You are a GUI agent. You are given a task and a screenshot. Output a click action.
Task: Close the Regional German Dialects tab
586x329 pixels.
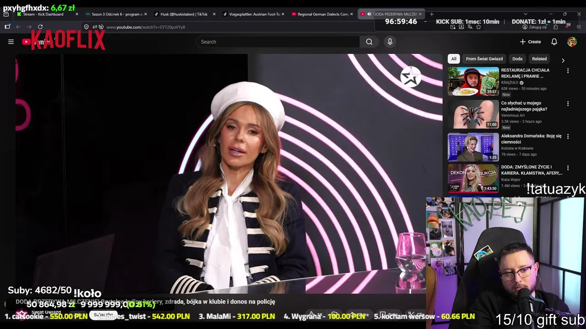(x=351, y=14)
